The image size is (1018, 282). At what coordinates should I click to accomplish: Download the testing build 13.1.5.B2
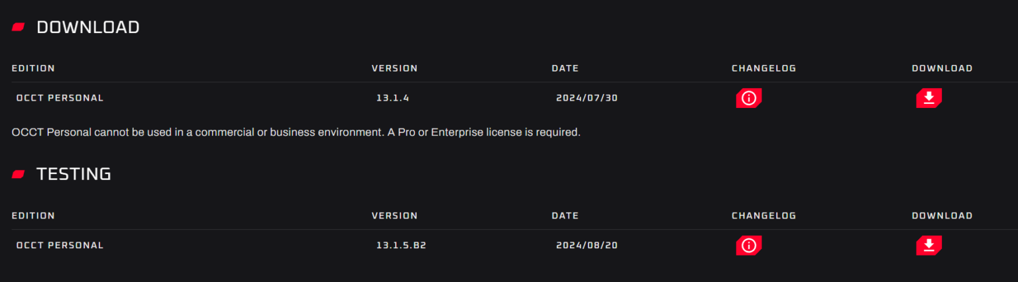(x=929, y=246)
